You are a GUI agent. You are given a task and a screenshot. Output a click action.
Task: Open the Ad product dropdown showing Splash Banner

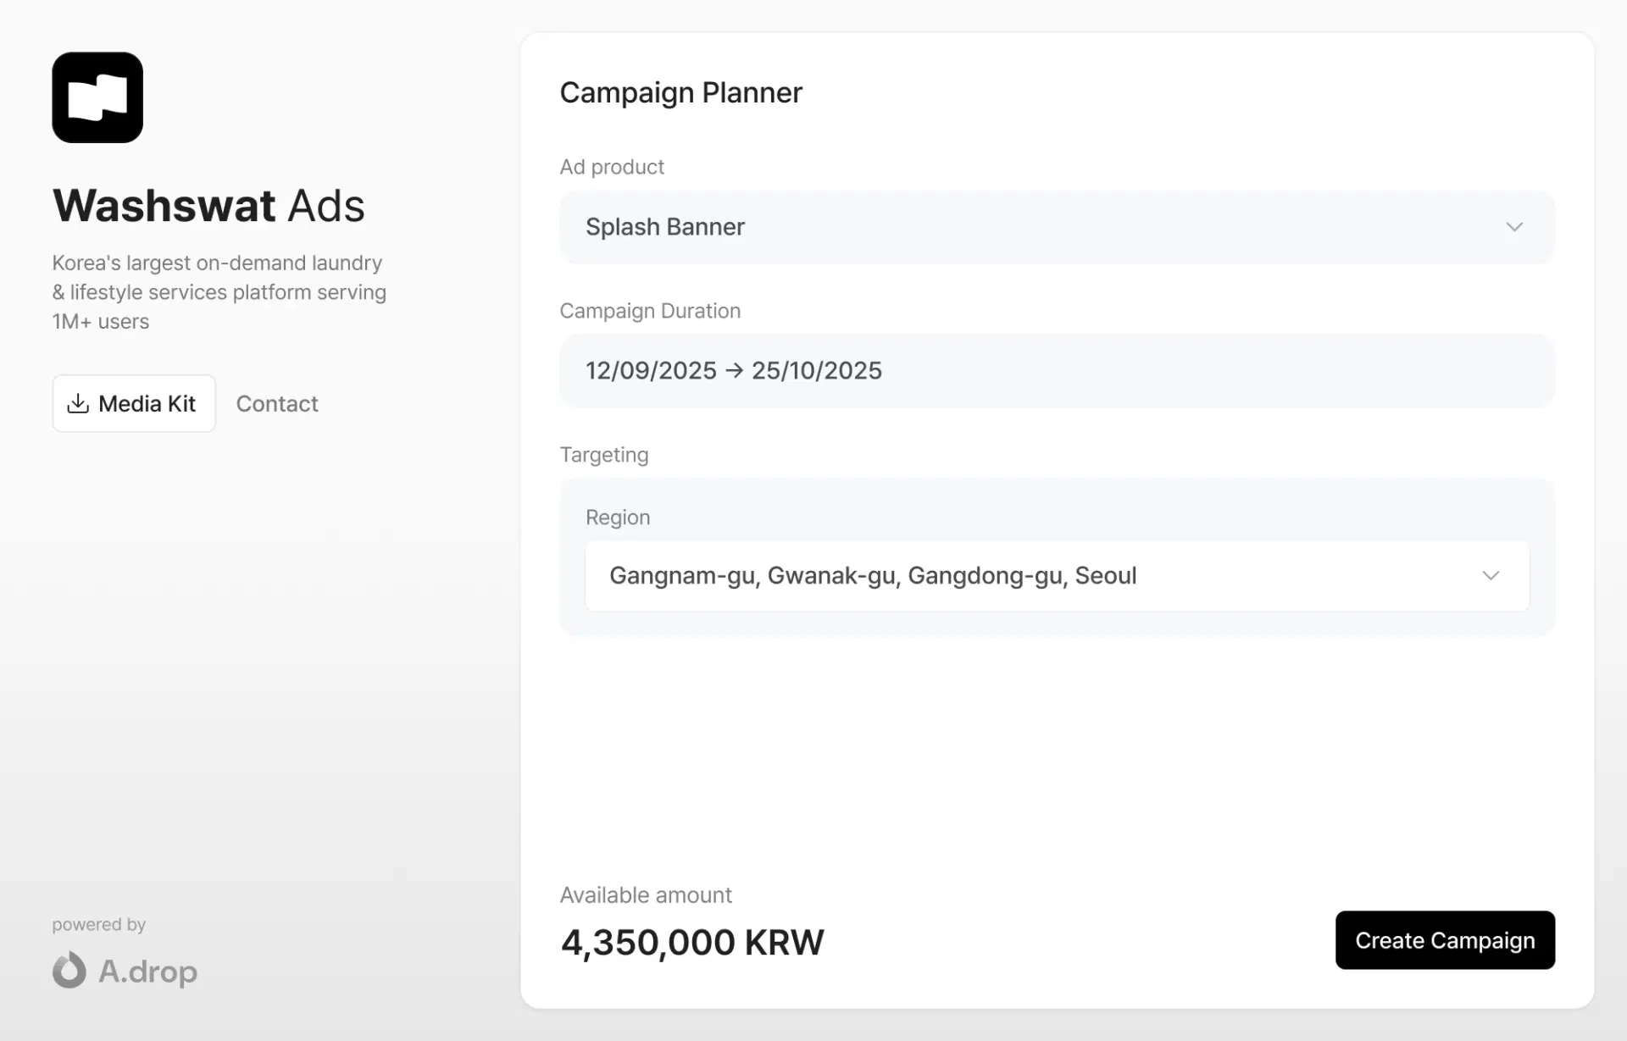click(1057, 227)
